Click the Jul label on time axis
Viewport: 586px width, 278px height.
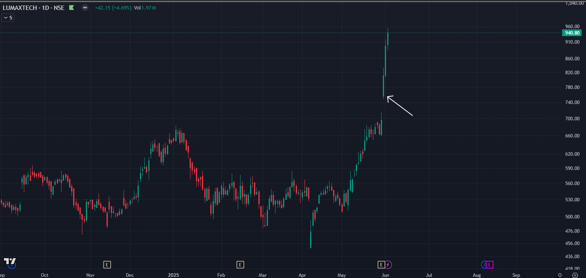pyautogui.click(x=429, y=275)
